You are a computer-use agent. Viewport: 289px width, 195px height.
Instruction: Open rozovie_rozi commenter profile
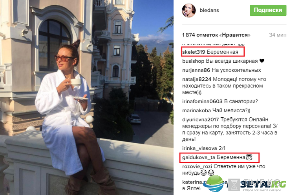pos(197,166)
